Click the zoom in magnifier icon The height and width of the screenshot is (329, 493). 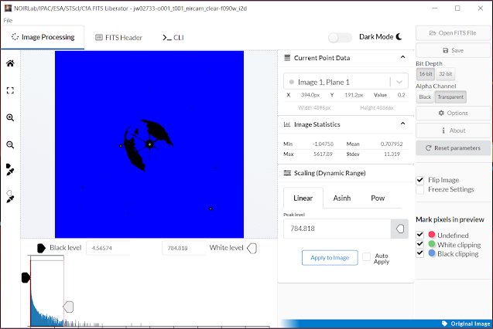(10, 117)
